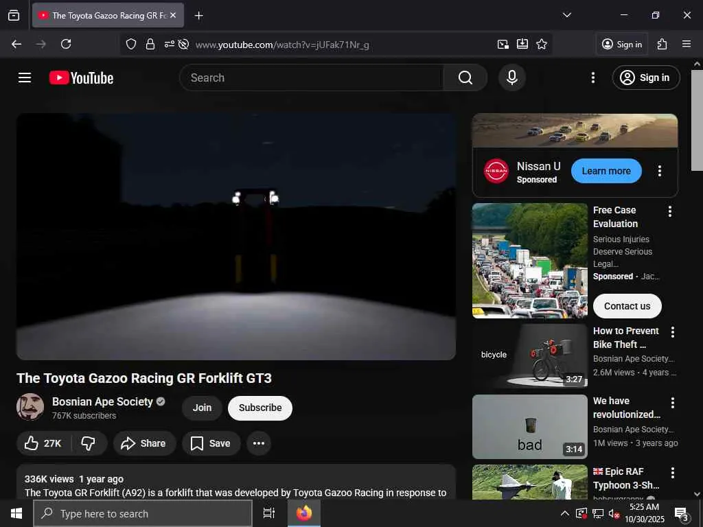This screenshot has height=527, width=703.
Task: Open the Windows Start menu
Action: tap(16, 513)
